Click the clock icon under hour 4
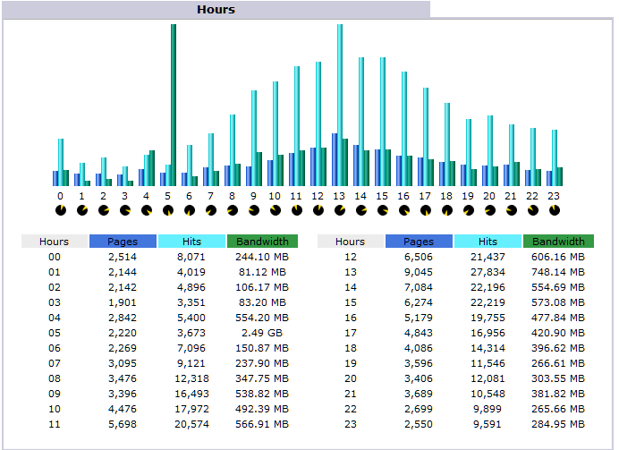This screenshot has height=450, width=619. click(x=147, y=210)
